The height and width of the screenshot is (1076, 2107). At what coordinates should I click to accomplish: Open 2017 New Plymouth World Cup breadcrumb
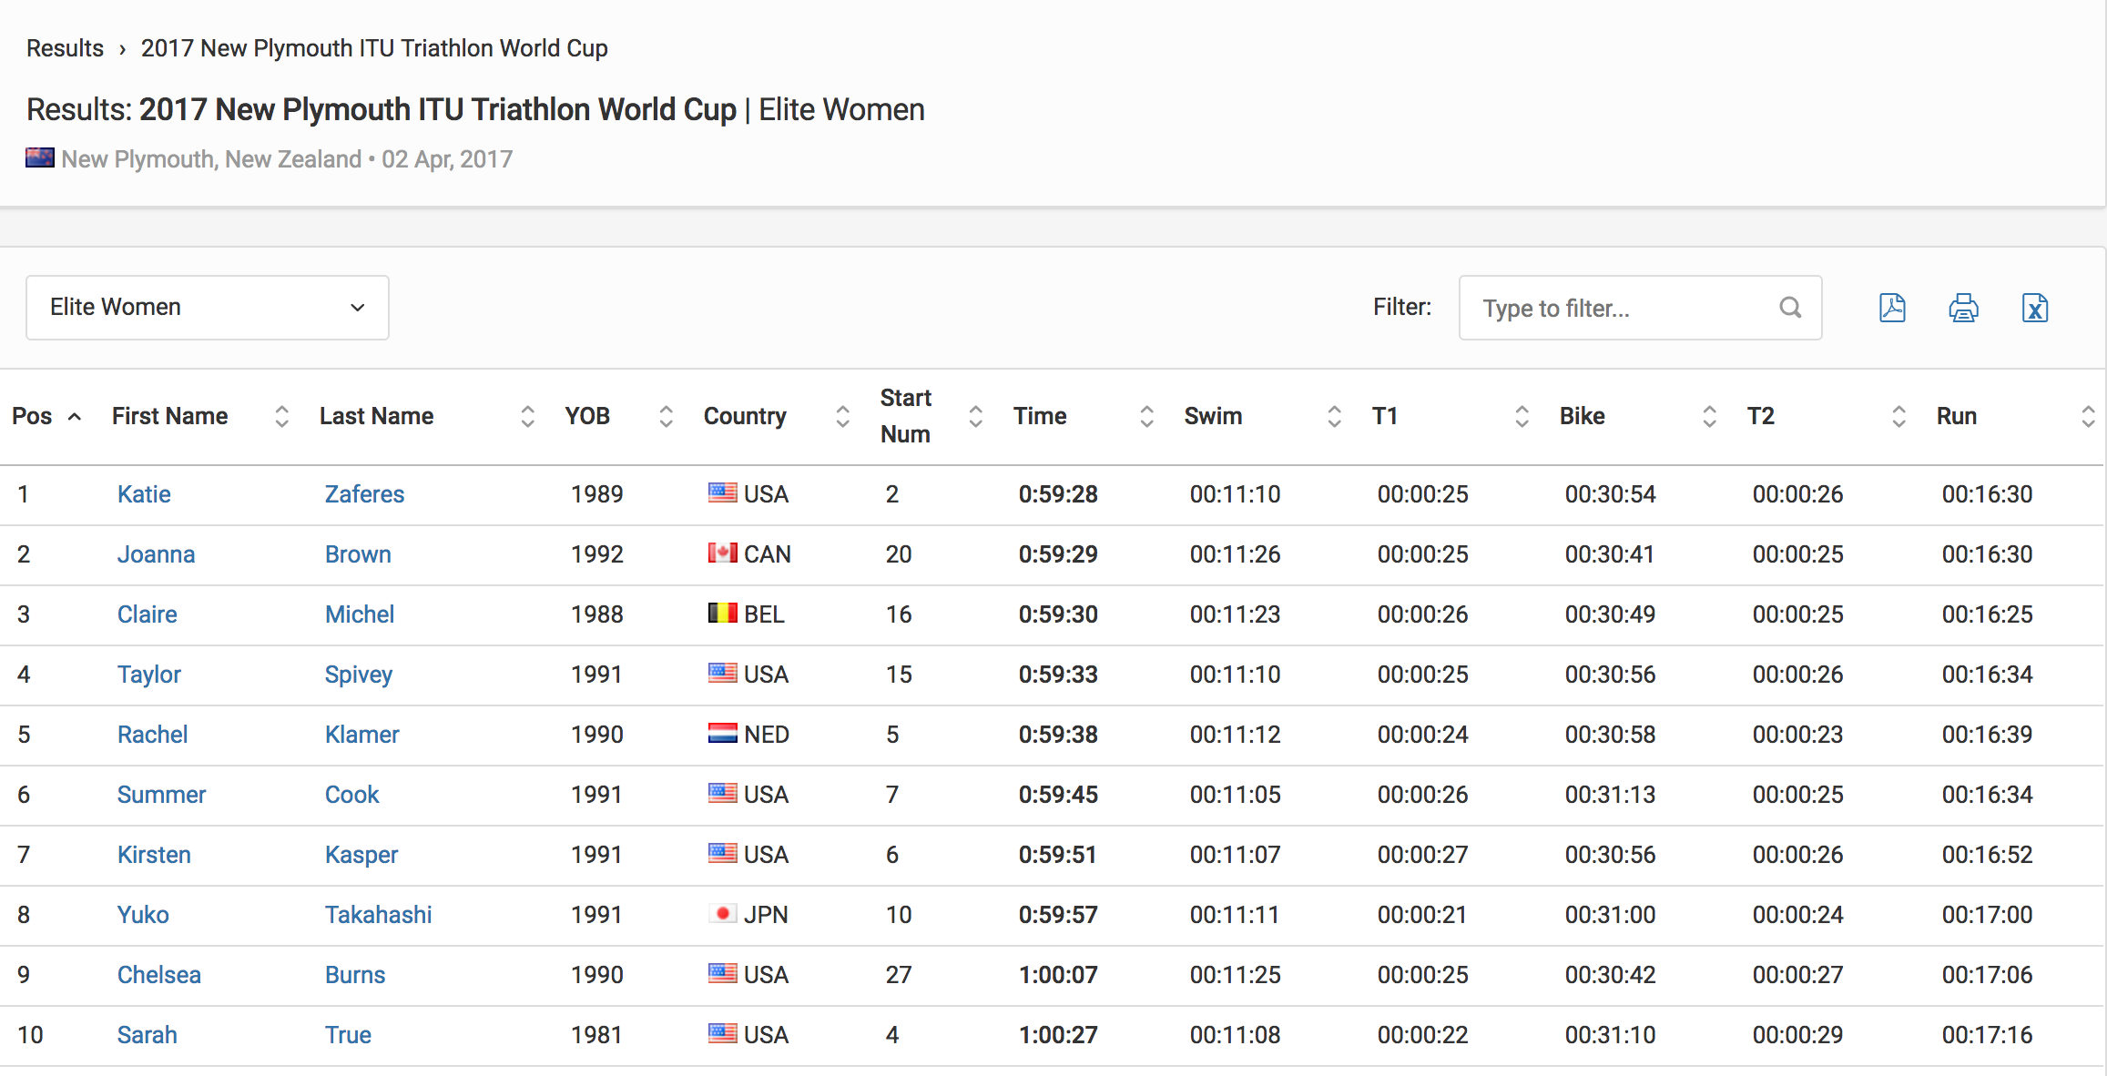[x=374, y=48]
